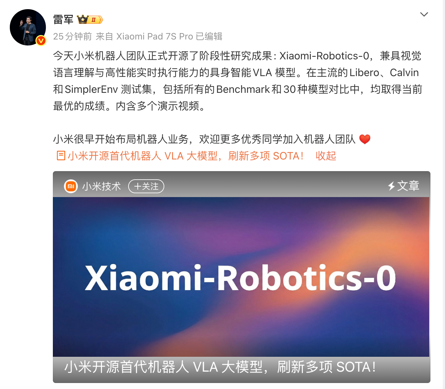Viewport: 445px width, 389px height.
Task: Click the red heart emoji
Action: [x=365, y=139]
